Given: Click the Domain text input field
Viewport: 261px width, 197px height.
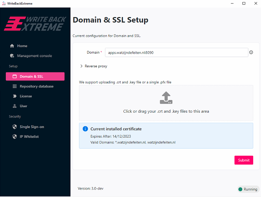Looking at the screenshot, I should pyautogui.click(x=176, y=53).
